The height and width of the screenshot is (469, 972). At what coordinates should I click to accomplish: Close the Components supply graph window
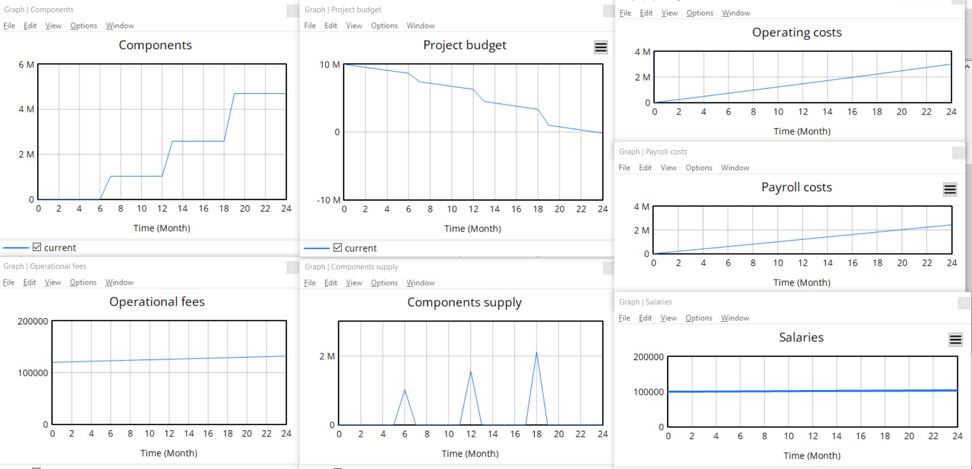tap(609, 267)
